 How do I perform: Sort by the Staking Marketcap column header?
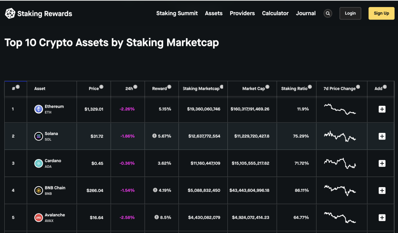coord(201,89)
